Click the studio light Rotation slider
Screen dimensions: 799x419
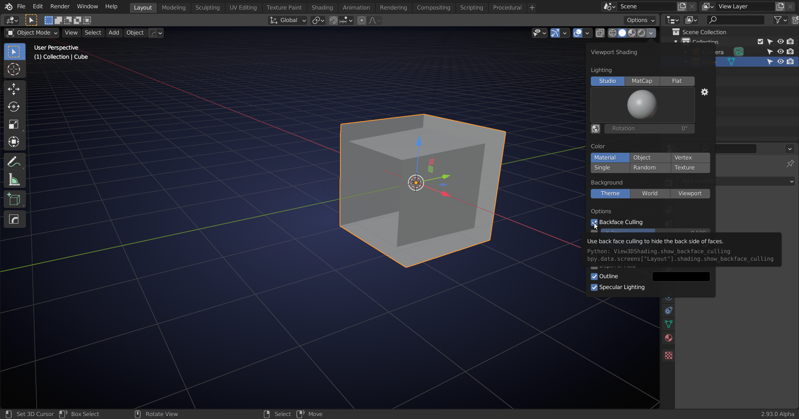click(x=649, y=129)
